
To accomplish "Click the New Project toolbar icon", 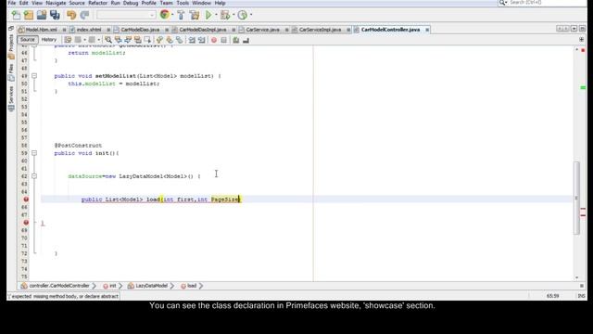I will [x=29, y=15].
